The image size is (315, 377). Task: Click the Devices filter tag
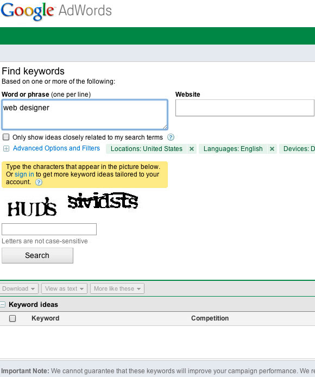tap(297, 149)
